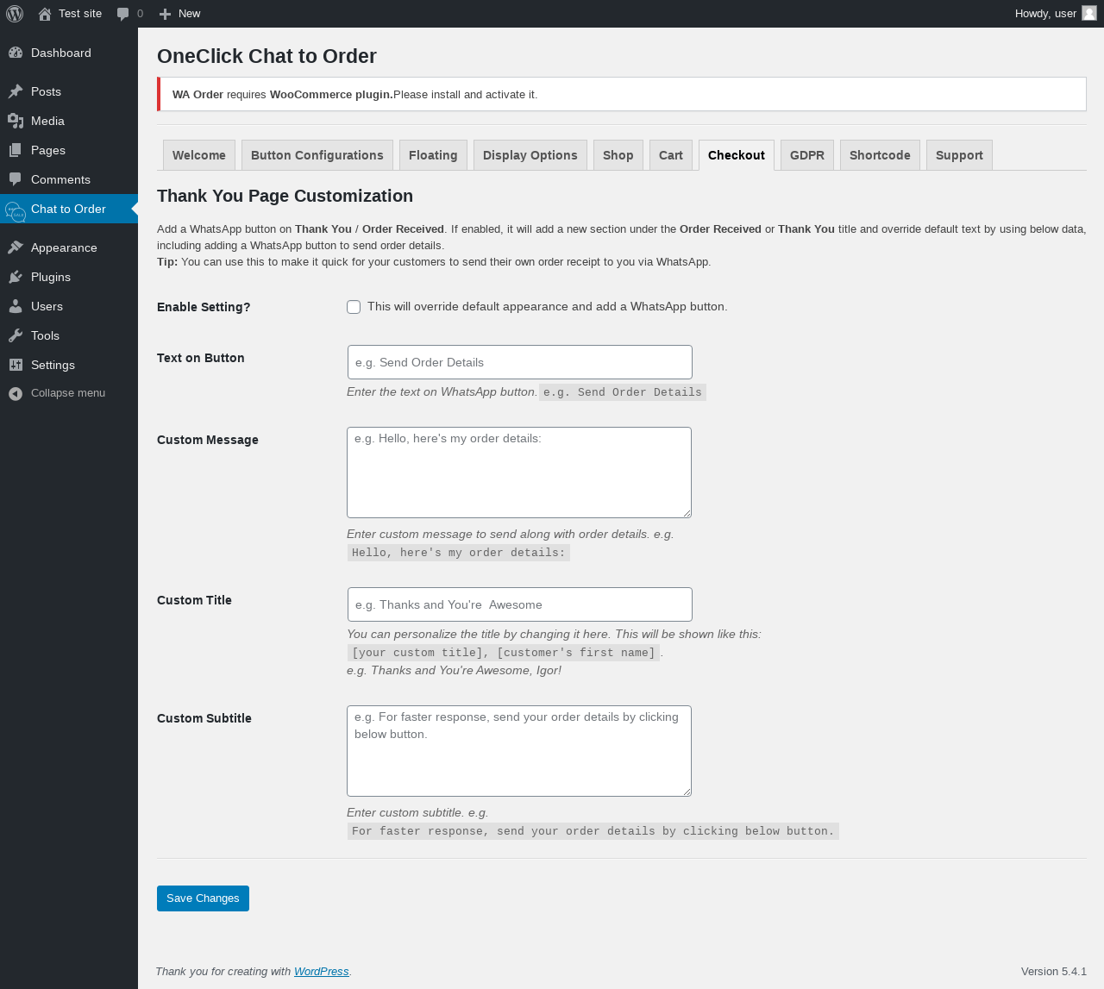Click the Collapse menu label
Viewport: 1104px width, 989px height.
[68, 393]
